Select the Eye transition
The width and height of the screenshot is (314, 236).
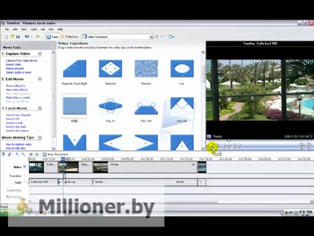(x=182, y=69)
